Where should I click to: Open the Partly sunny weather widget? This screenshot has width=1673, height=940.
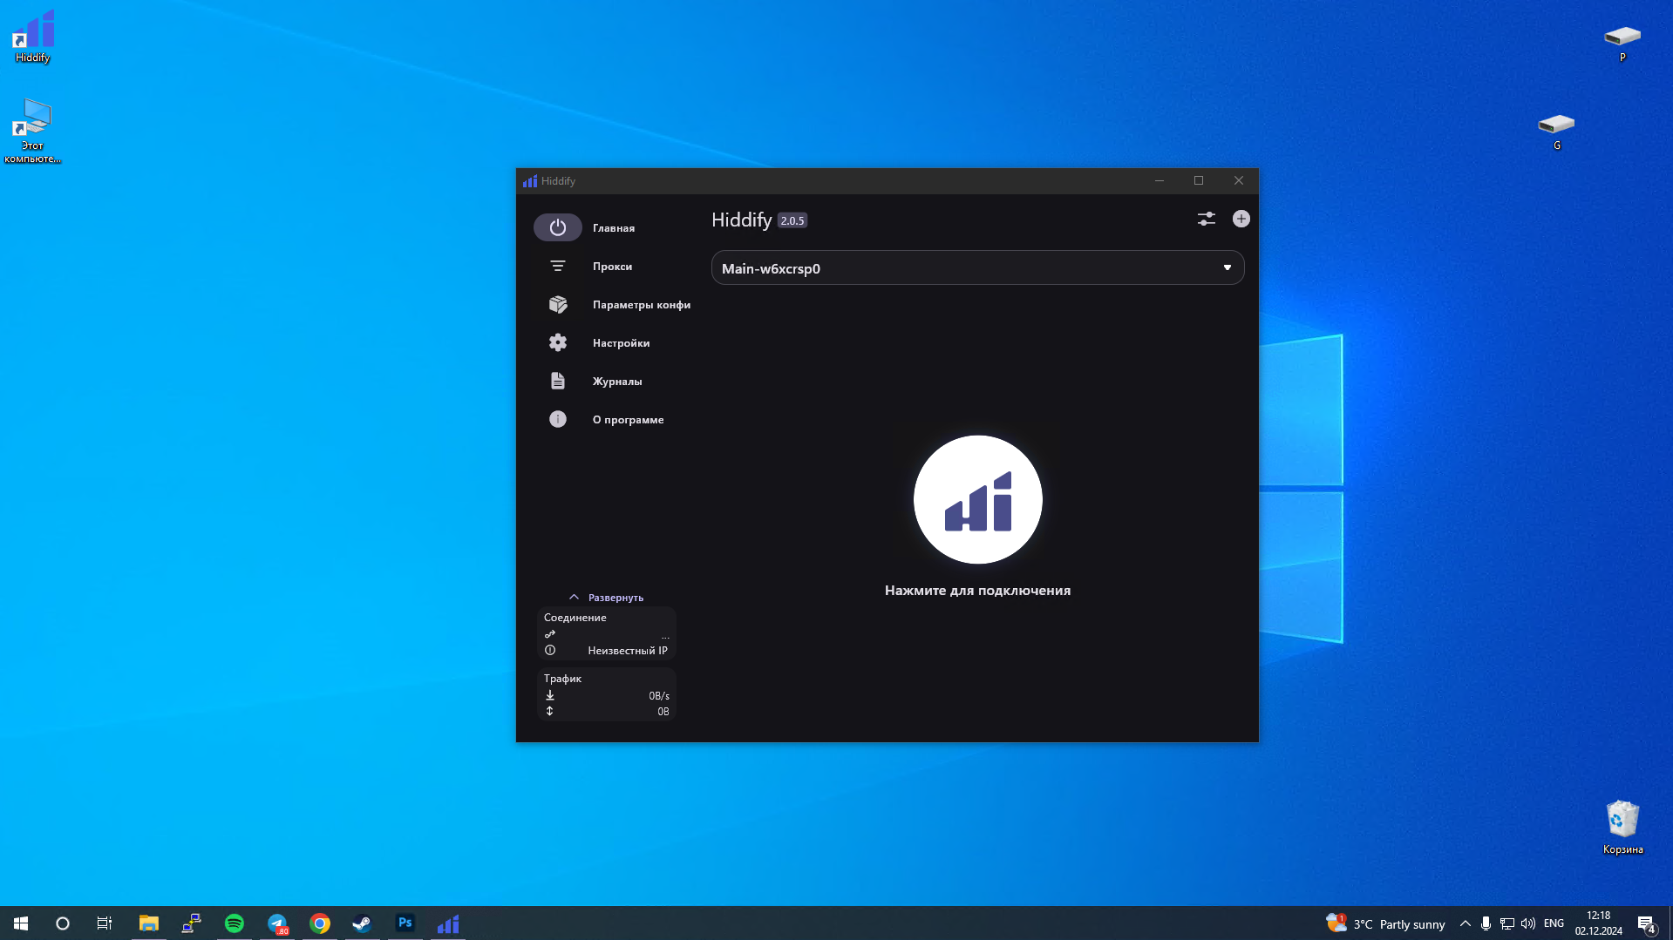click(x=1385, y=923)
